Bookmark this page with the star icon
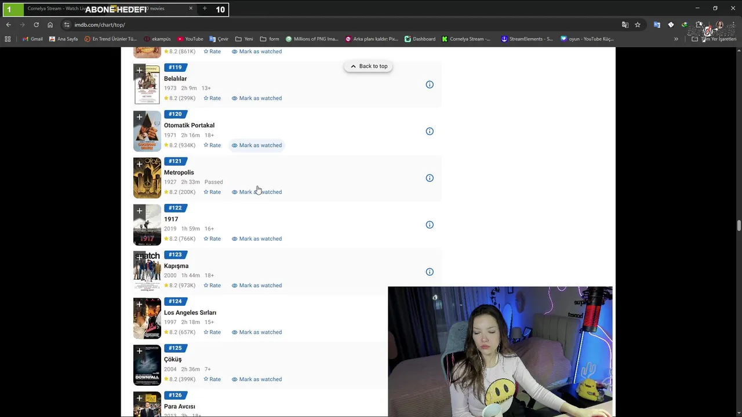The image size is (742, 417). point(638,25)
